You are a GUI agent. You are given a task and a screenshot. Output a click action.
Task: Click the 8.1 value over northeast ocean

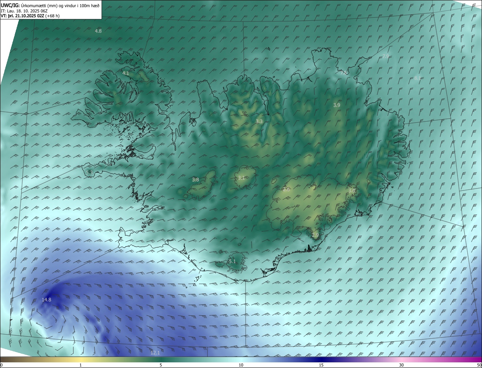(417, 78)
